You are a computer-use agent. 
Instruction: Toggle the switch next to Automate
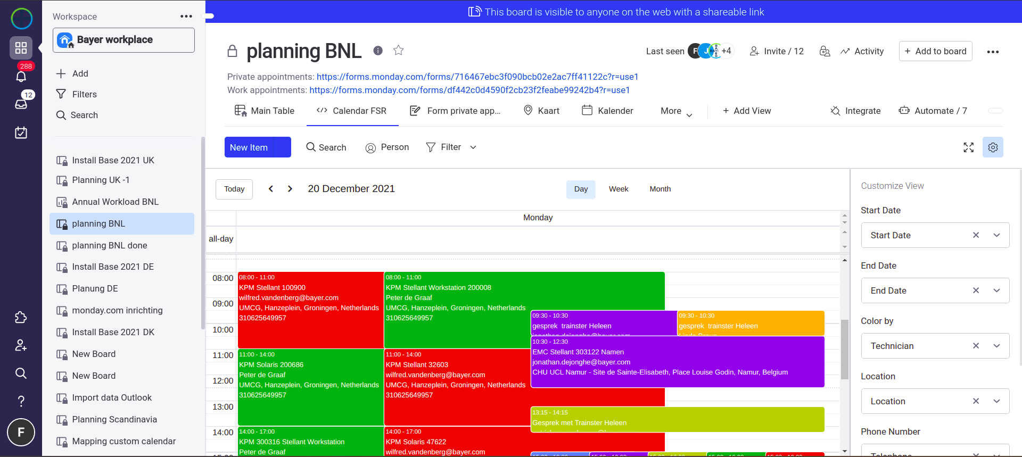coord(995,111)
